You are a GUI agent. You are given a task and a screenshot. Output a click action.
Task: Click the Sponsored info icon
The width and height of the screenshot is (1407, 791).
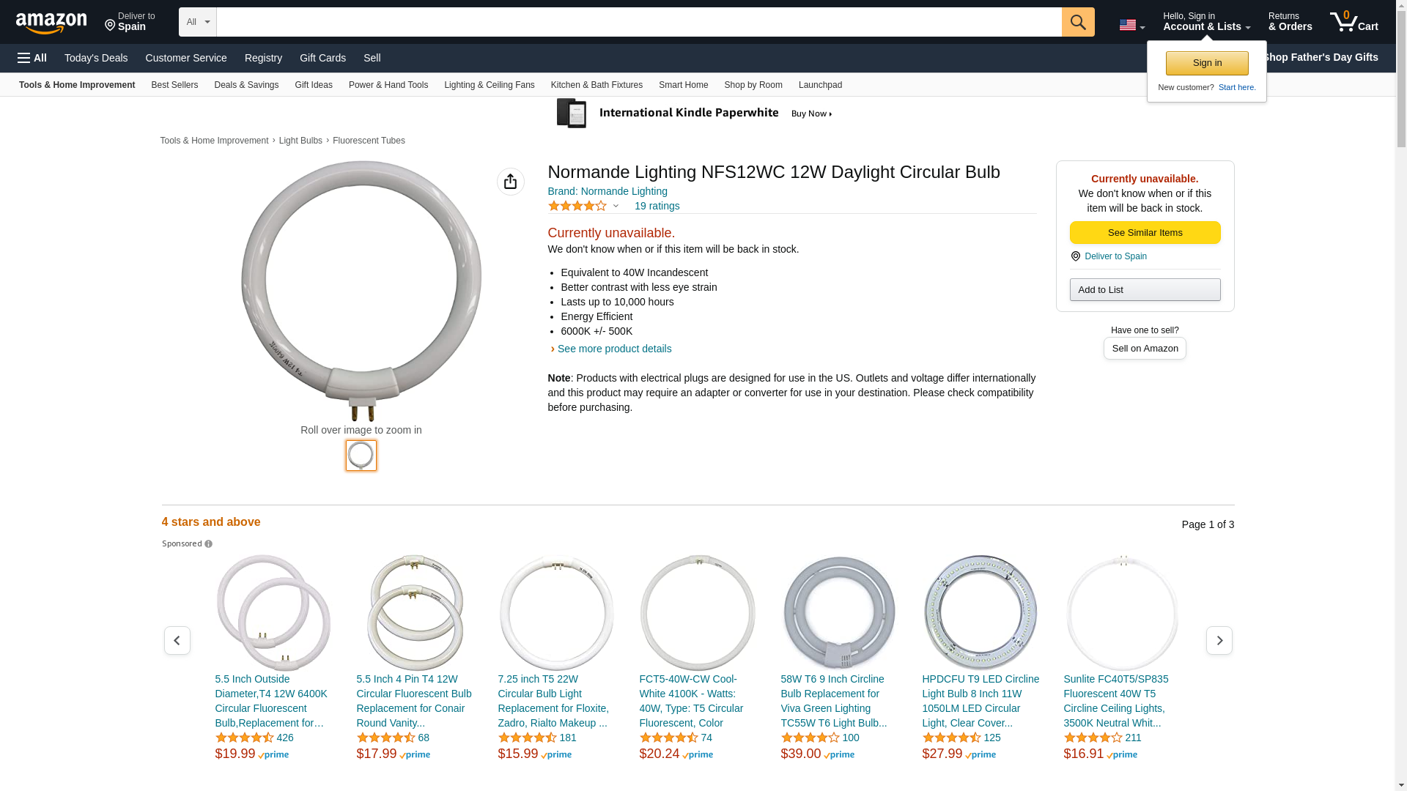click(208, 544)
